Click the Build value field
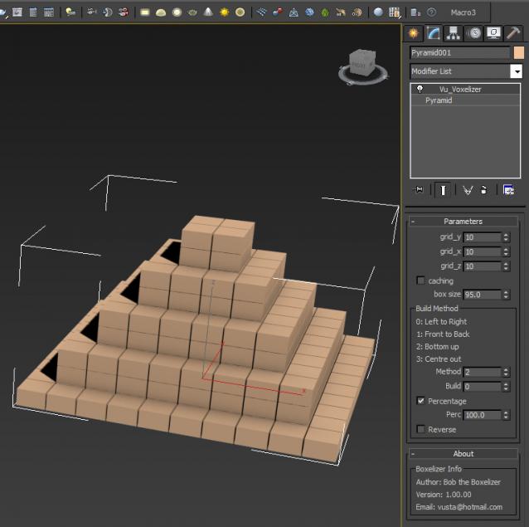This screenshot has height=527, width=529. [x=482, y=387]
